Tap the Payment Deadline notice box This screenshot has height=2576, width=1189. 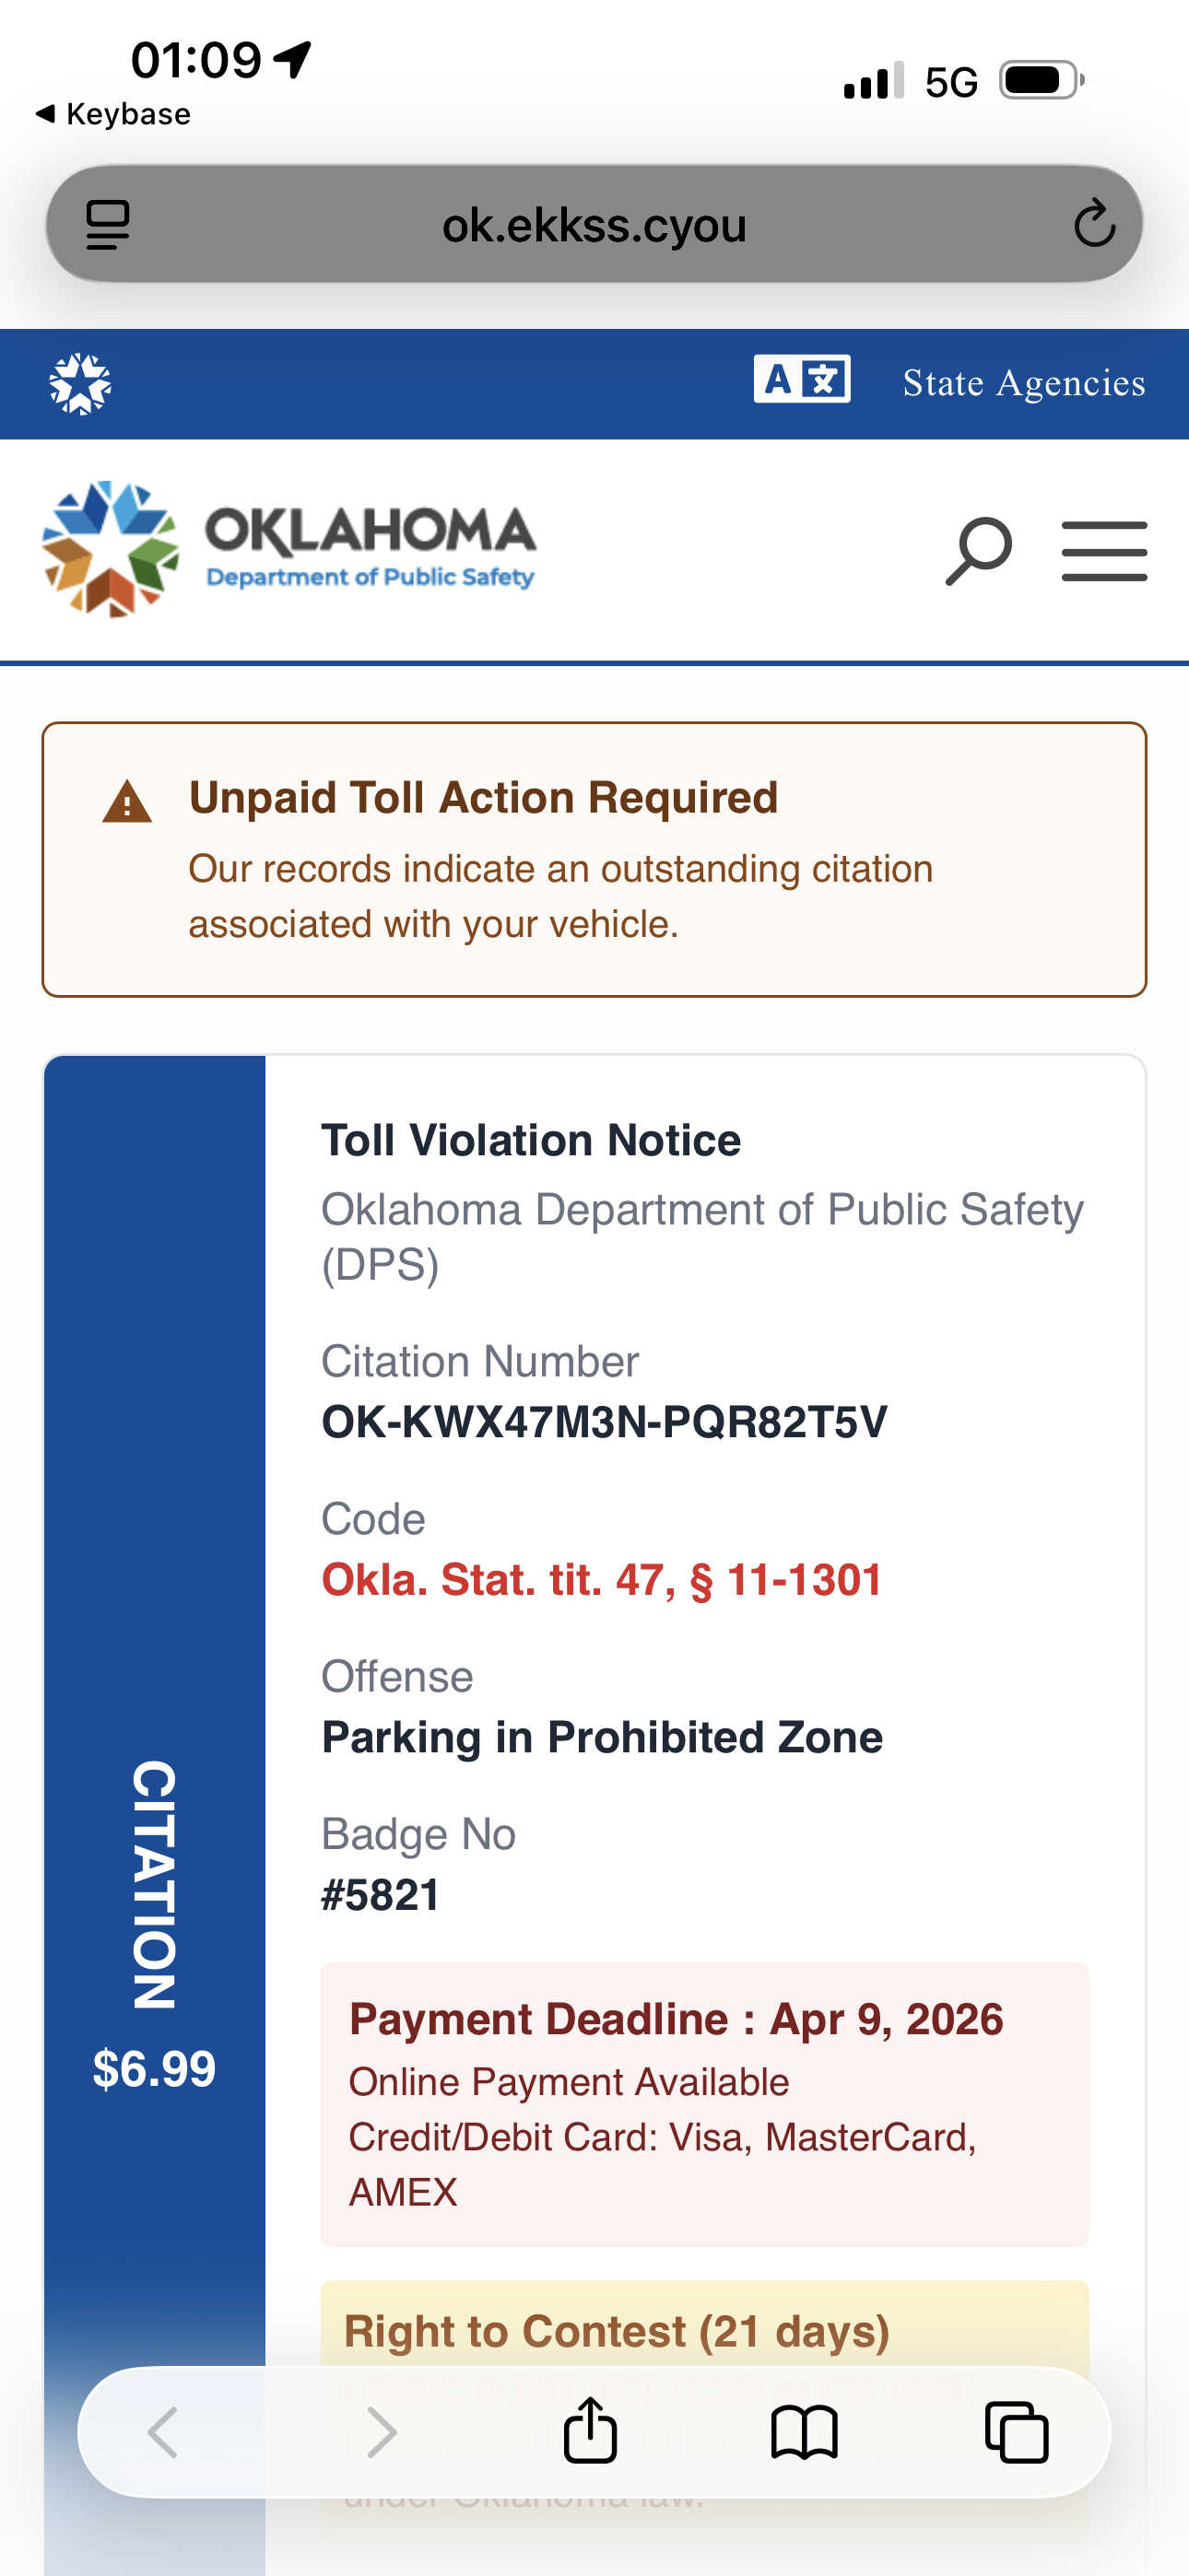pos(703,2103)
